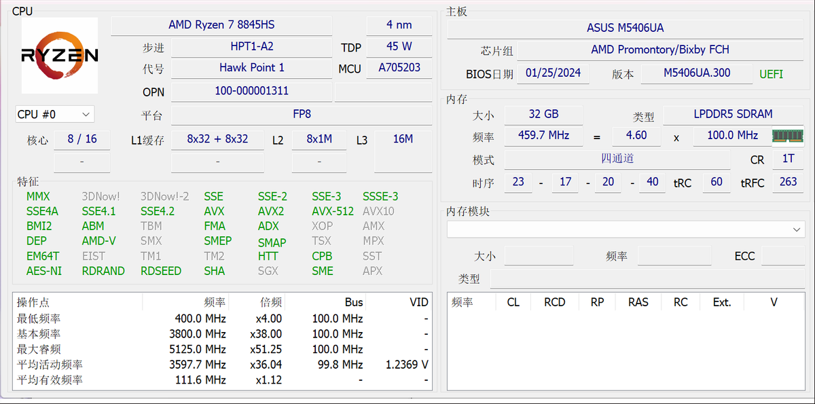Click the stepping value HPT1-A2
This screenshot has width=815, height=404.
[252, 47]
